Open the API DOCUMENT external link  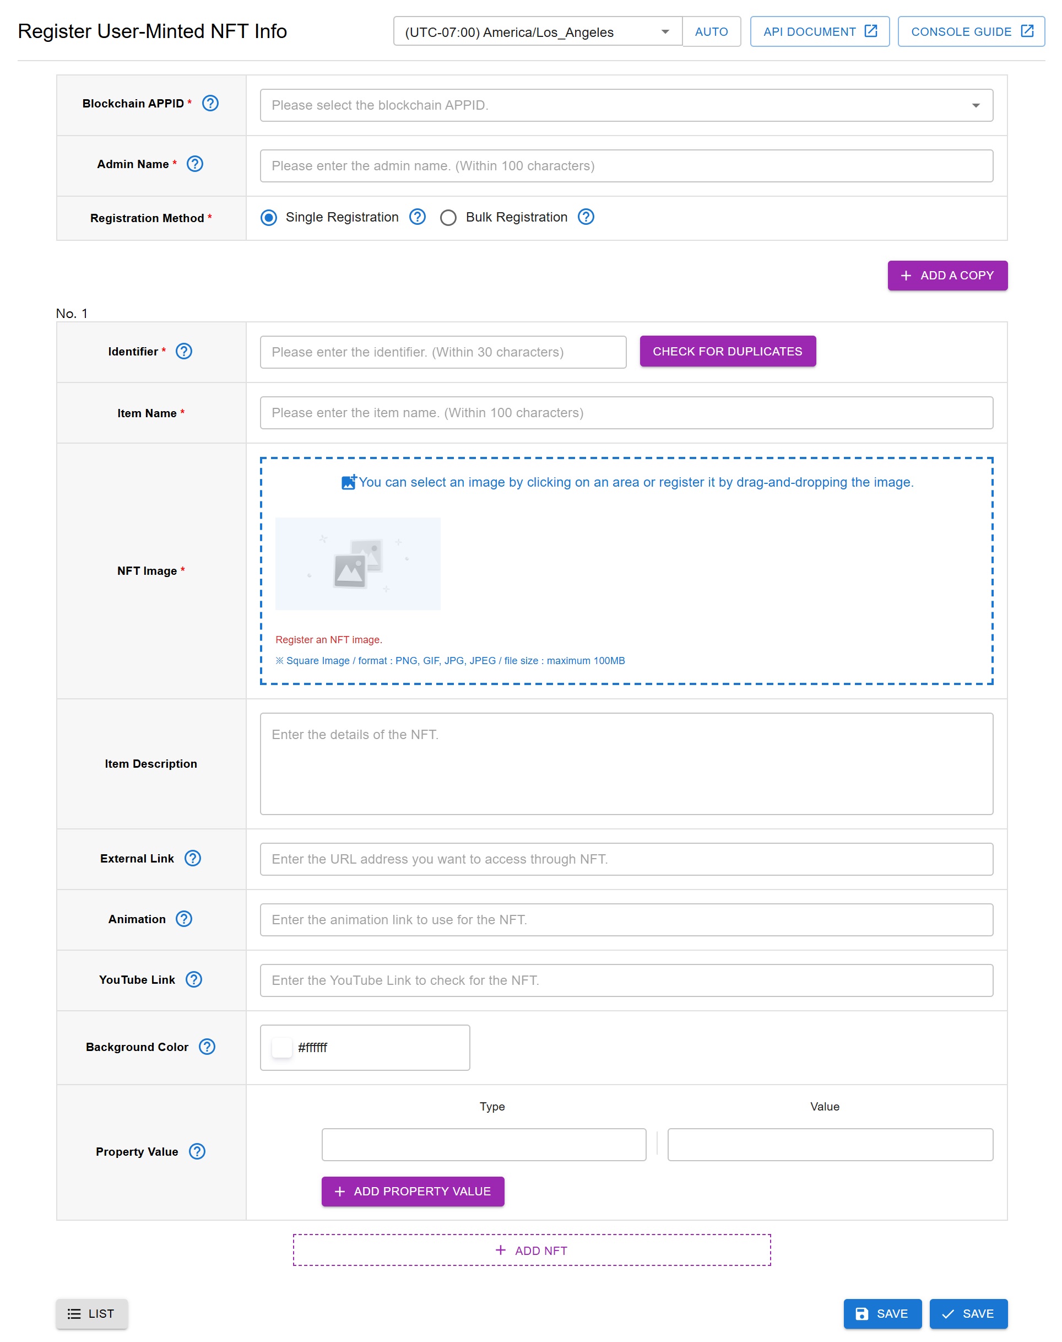819,32
